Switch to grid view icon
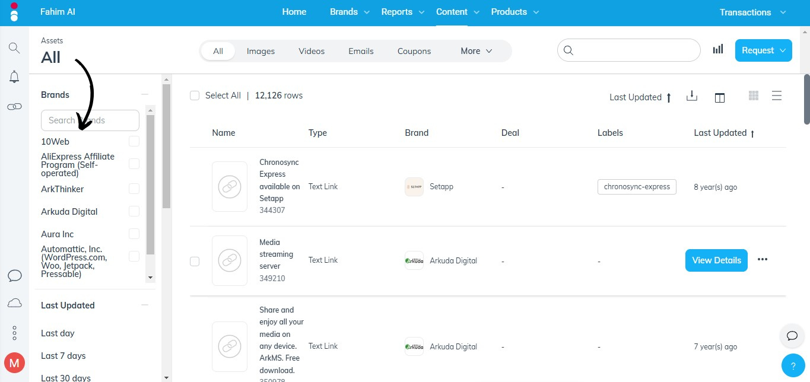The height and width of the screenshot is (382, 810). (x=754, y=95)
